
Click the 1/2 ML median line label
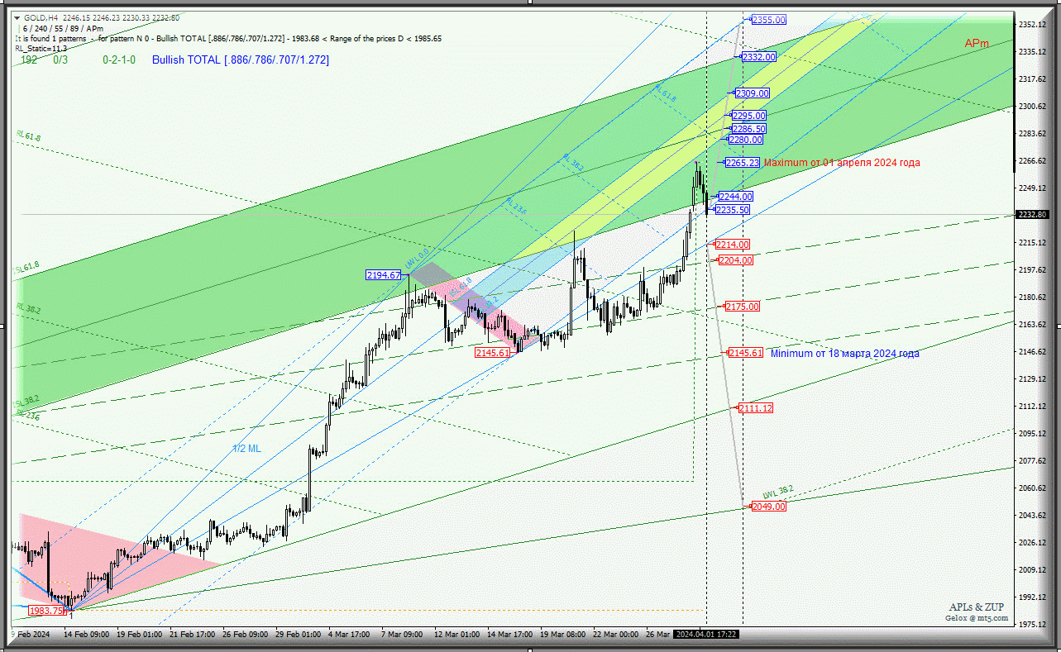pos(246,449)
